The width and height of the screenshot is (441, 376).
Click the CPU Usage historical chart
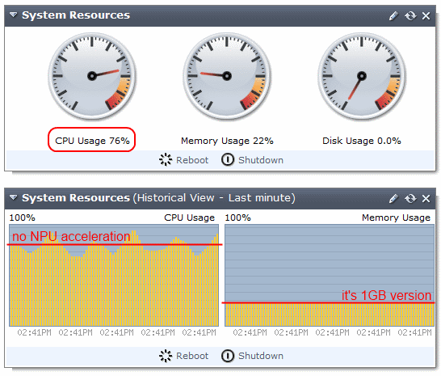(x=114, y=275)
